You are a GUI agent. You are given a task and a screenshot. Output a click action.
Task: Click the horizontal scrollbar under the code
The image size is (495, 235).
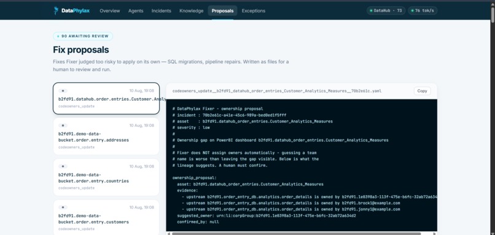point(296,234)
